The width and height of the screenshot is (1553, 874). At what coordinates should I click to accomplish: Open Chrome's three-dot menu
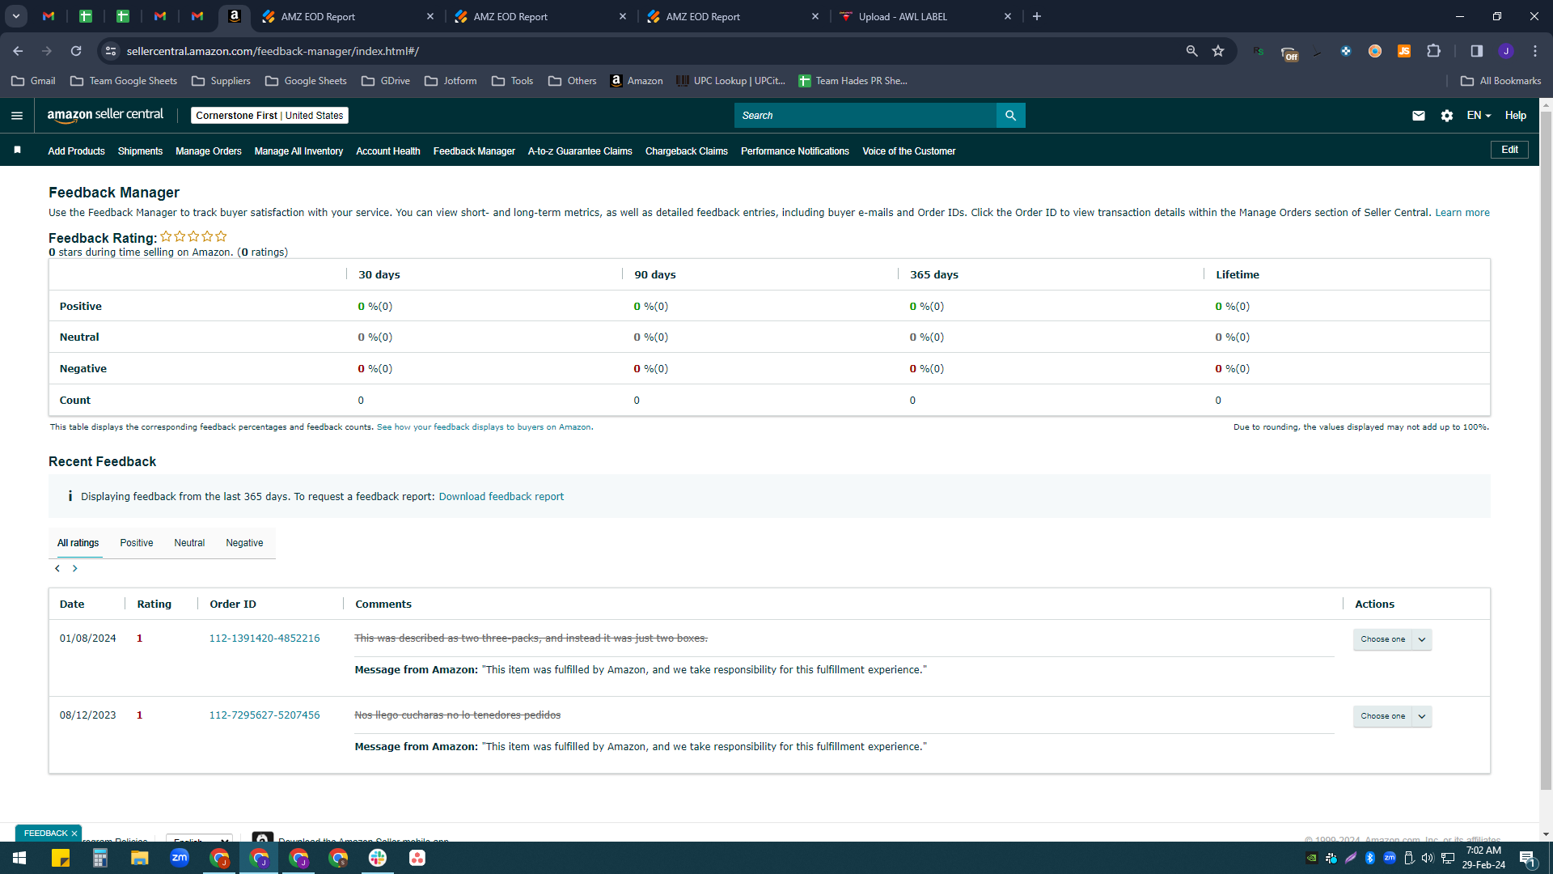click(1535, 51)
